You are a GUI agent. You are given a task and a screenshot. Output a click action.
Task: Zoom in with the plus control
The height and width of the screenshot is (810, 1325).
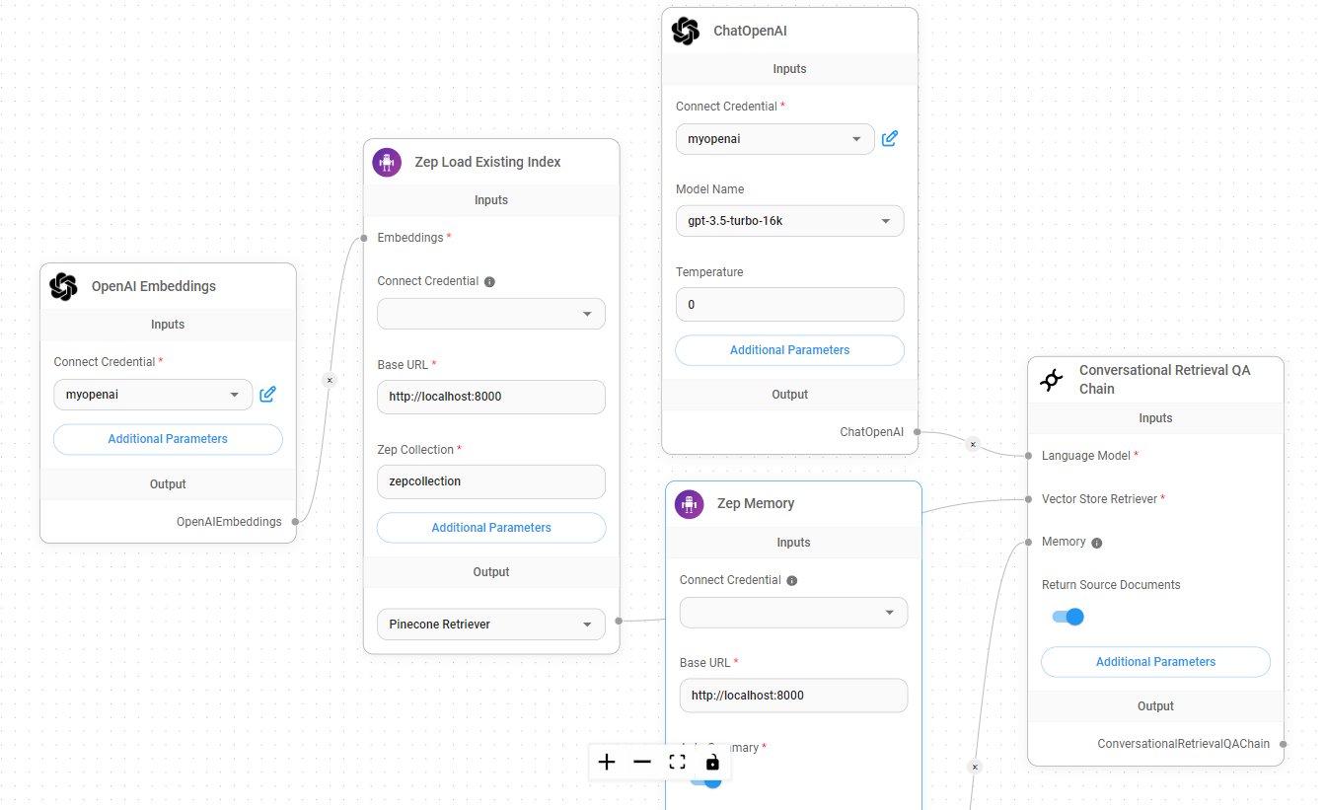point(607,762)
